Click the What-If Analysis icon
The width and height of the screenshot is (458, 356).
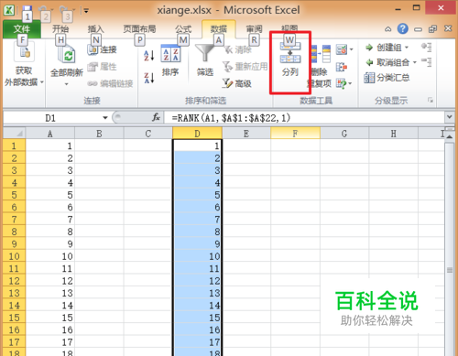point(342,83)
